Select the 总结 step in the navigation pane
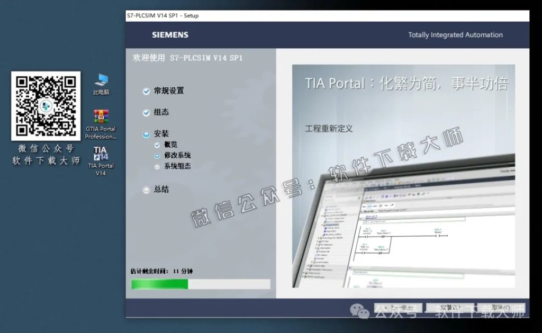Image resolution: width=542 pixels, height=333 pixels. coord(161,190)
